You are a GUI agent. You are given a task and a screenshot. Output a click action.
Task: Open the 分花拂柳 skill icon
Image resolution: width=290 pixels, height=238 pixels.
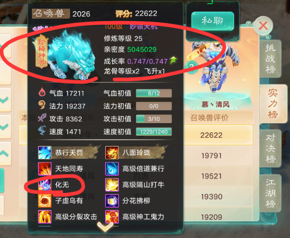tap(112, 201)
